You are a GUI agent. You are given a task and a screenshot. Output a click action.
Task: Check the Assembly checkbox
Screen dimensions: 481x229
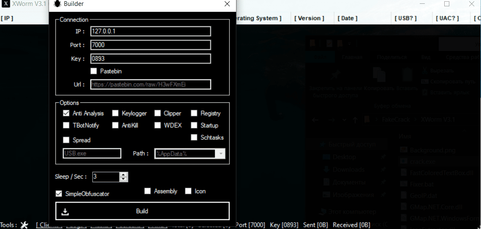click(x=147, y=191)
